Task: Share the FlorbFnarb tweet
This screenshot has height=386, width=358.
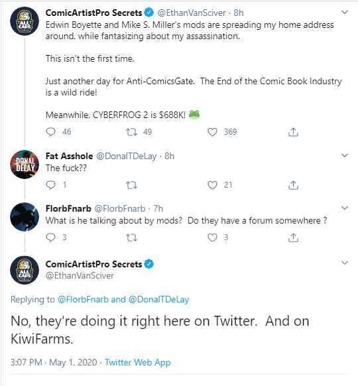Action: 293,237
